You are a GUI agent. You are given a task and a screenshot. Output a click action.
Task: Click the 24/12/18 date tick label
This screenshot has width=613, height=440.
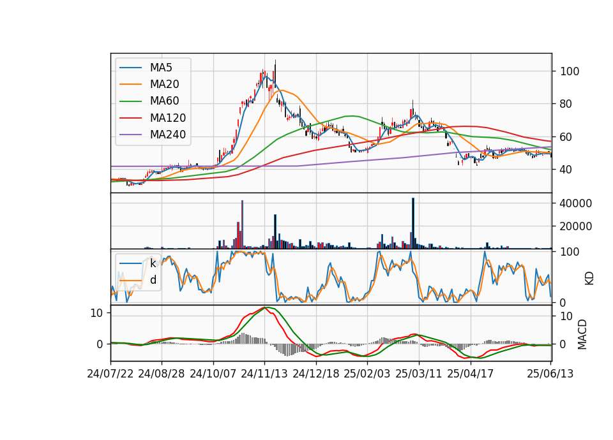coord(316,374)
